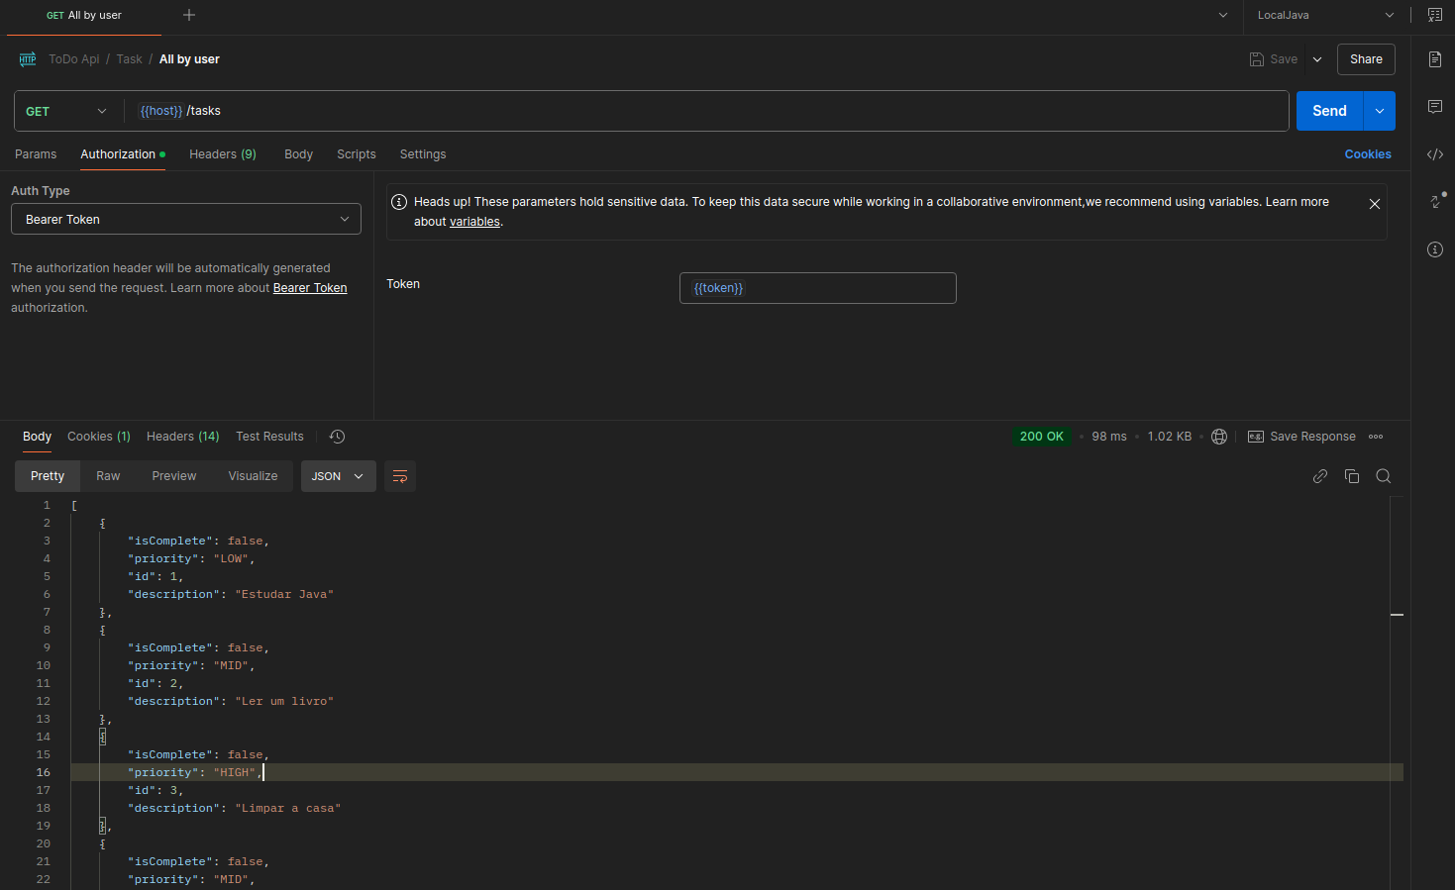Click the network globe icon in response bar
1455x890 pixels.
(x=1219, y=437)
